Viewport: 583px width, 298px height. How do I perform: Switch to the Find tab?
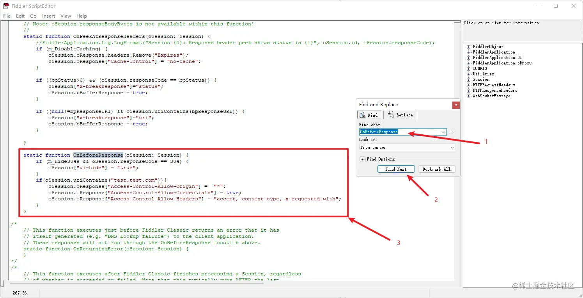click(369, 115)
